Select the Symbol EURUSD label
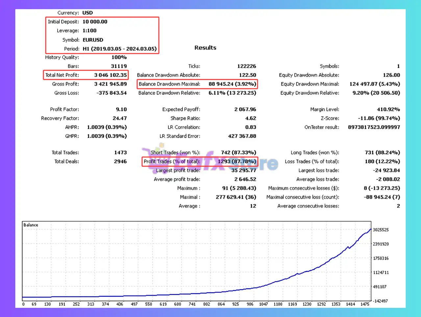421x317 pixels. pyautogui.click(x=93, y=39)
